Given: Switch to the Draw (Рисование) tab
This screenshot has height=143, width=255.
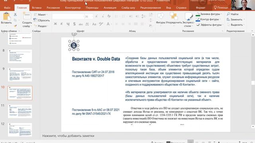Looking at the screenshot, I should pyautogui.click(x=53, y=8).
